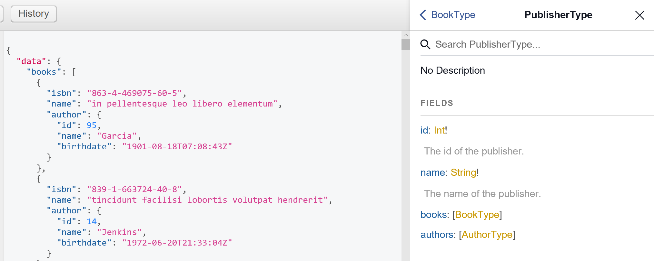
Task: Select the name field in PublisherType
Action: (432, 172)
